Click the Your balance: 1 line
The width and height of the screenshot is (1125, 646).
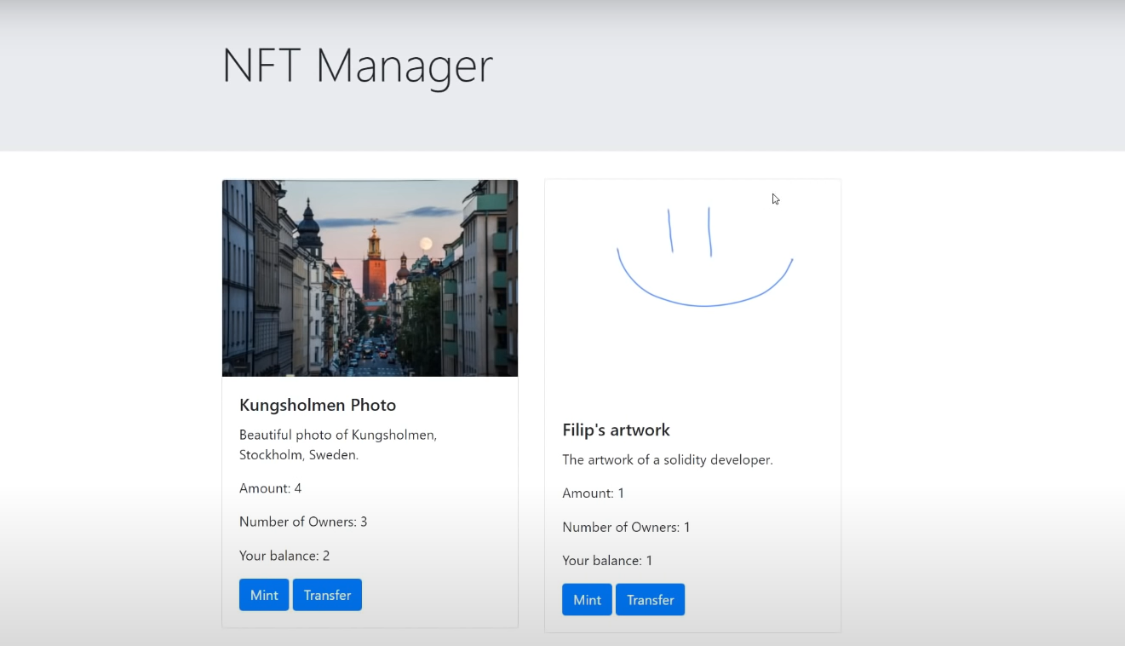(x=607, y=560)
